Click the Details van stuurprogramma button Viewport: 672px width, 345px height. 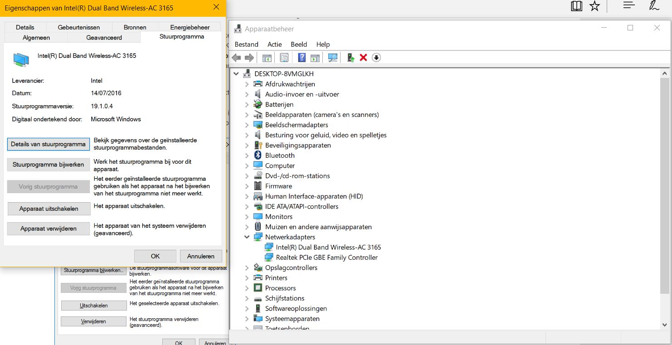coord(48,144)
